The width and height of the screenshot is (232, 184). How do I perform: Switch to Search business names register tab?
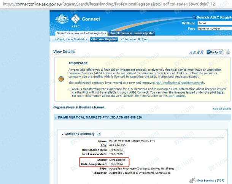[132, 33]
